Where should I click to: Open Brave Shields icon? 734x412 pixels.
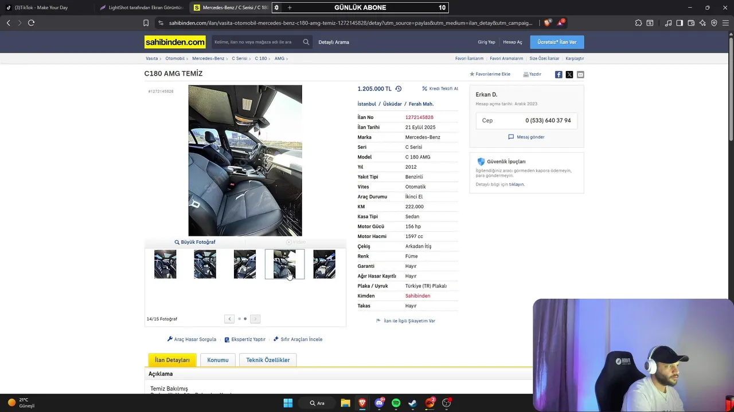coord(547,23)
